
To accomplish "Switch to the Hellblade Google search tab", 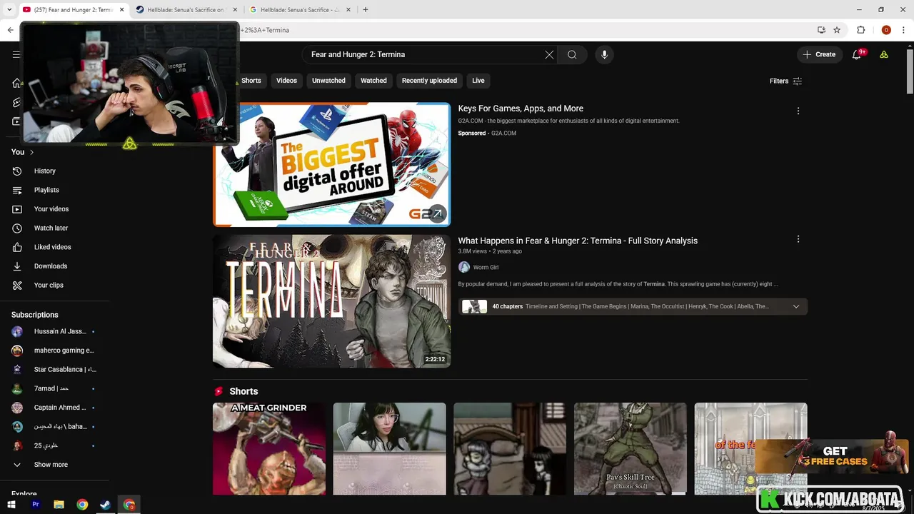I will (x=298, y=10).
